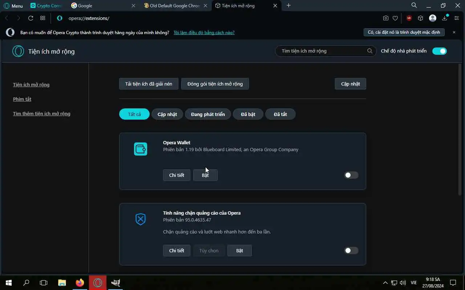Image resolution: width=465 pixels, height=290 pixels.
Task: Click the Opera Wallet icon
Action: click(x=141, y=149)
